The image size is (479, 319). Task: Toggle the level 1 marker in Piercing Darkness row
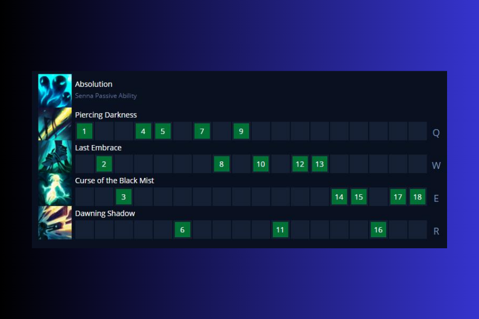click(84, 131)
